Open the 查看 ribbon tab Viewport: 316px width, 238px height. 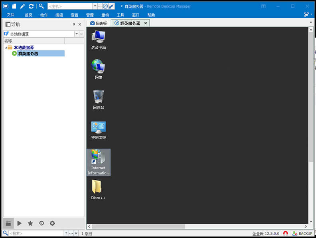[x=74, y=15]
